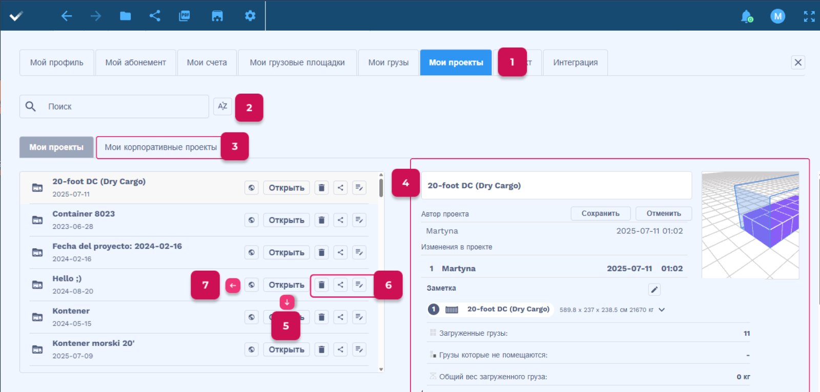Click the pencil icon next to Заметка
Viewport: 820px width, 392px height.
(654, 290)
